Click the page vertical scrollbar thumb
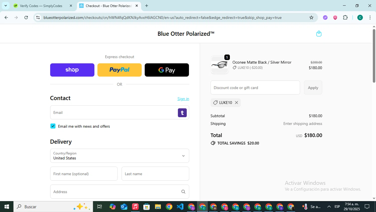Screen dimensions: 376x212 tap(374, 56)
